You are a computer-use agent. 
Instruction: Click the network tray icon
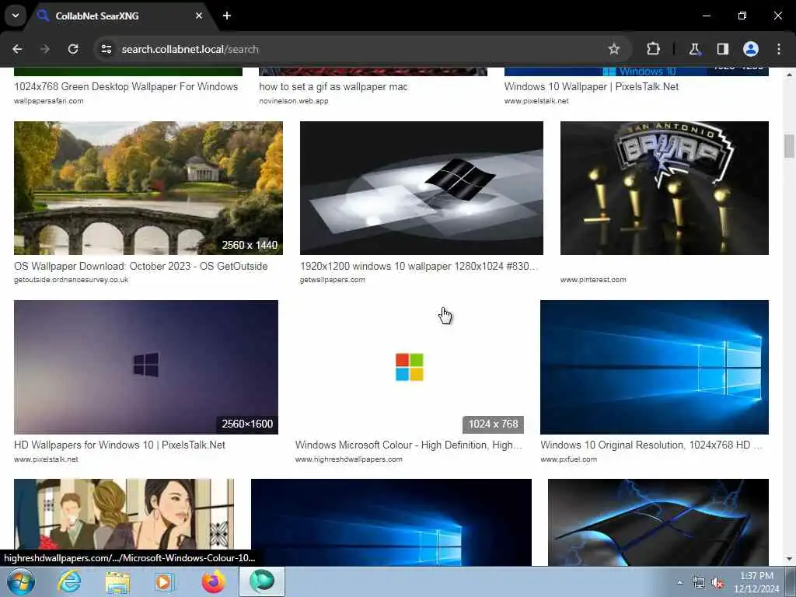[699, 583]
